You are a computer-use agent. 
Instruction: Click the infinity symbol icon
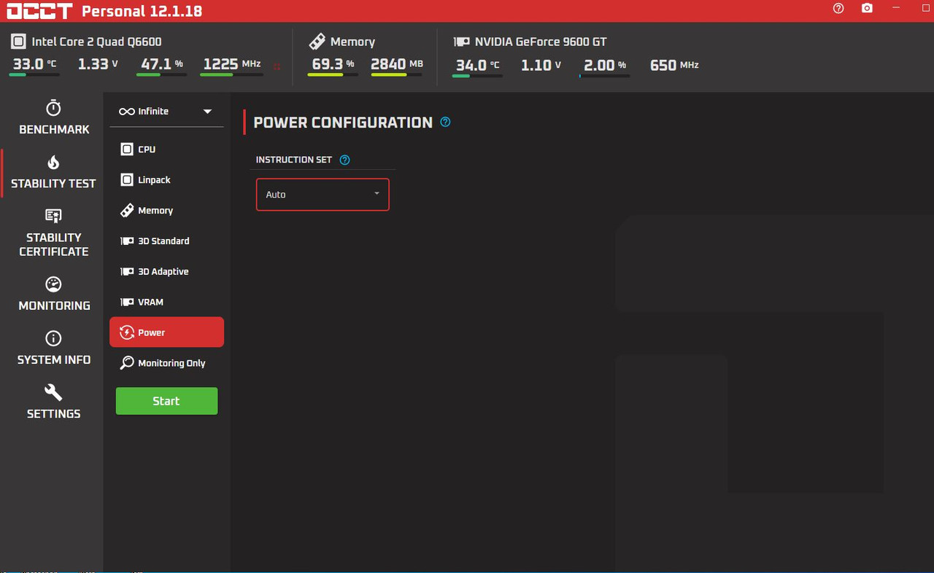coord(127,112)
